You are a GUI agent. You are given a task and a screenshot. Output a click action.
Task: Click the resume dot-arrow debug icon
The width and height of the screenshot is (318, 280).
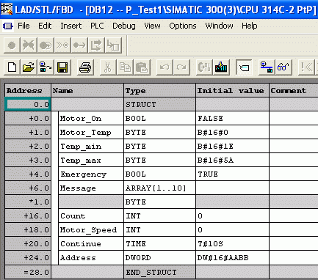pos(79,45)
